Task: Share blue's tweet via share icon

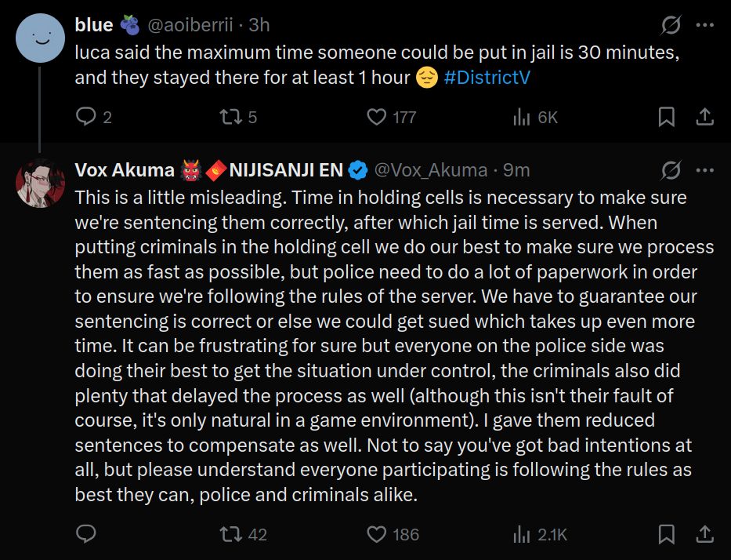Action: point(705,117)
